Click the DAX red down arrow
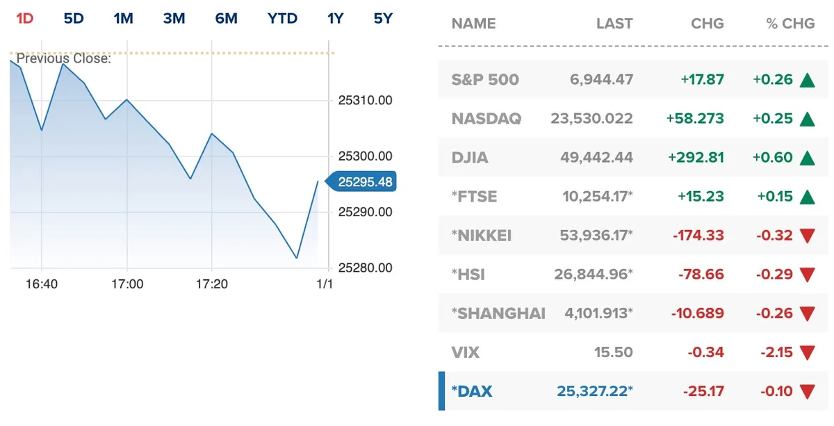834x426 pixels. tap(807, 391)
